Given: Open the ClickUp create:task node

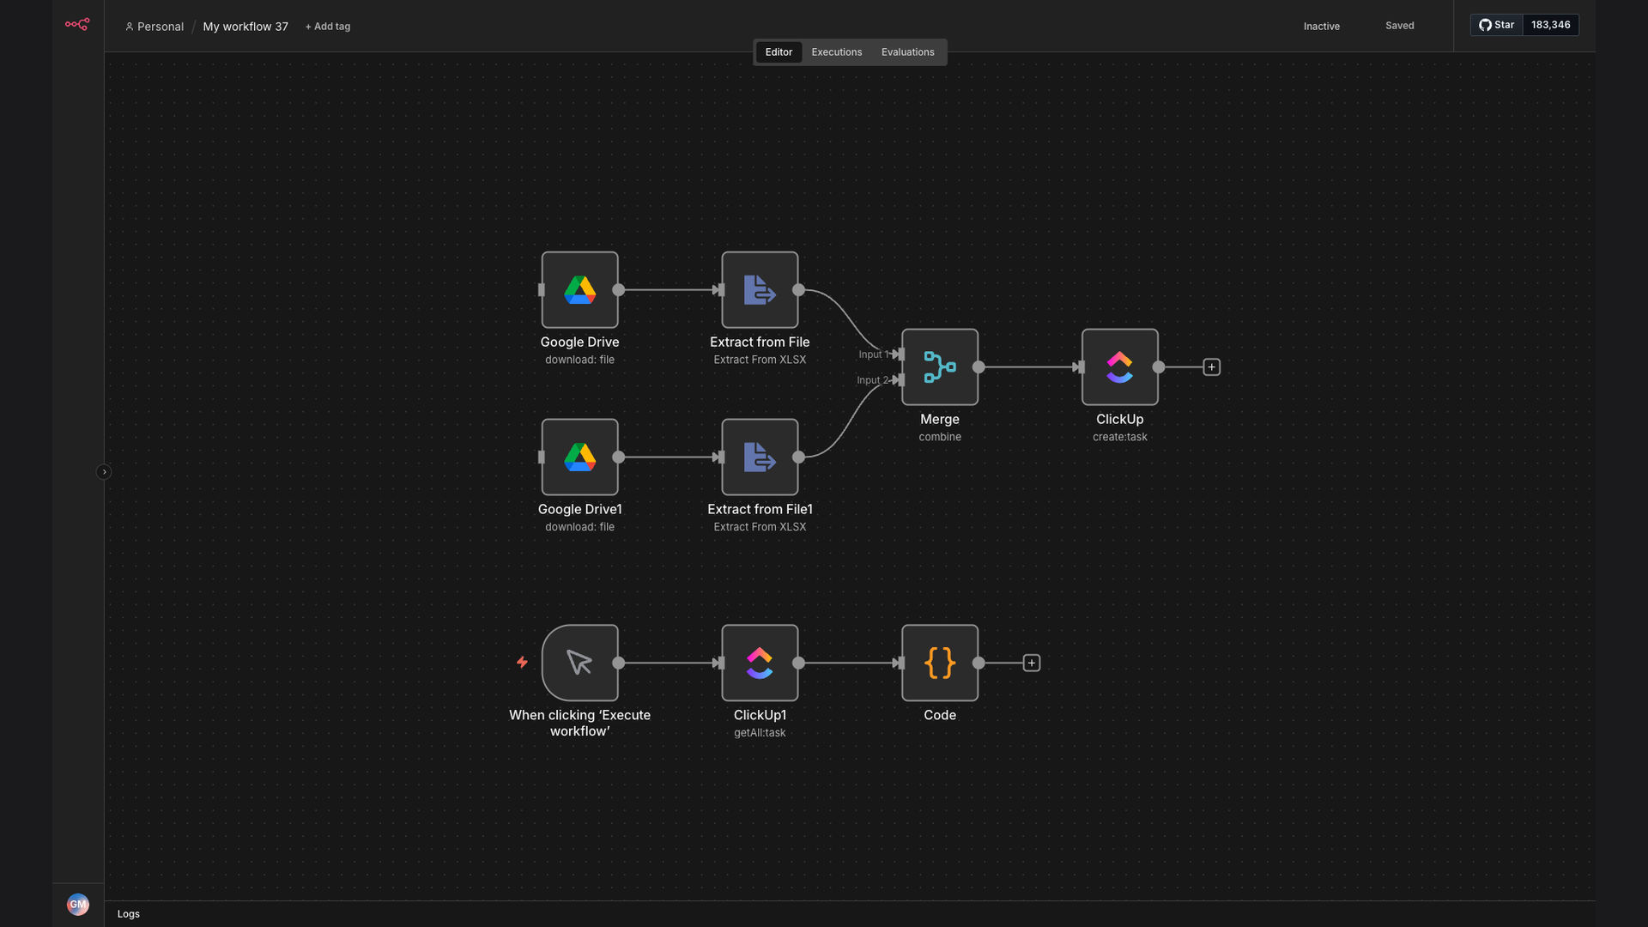Looking at the screenshot, I should pyautogui.click(x=1120, y=367).
